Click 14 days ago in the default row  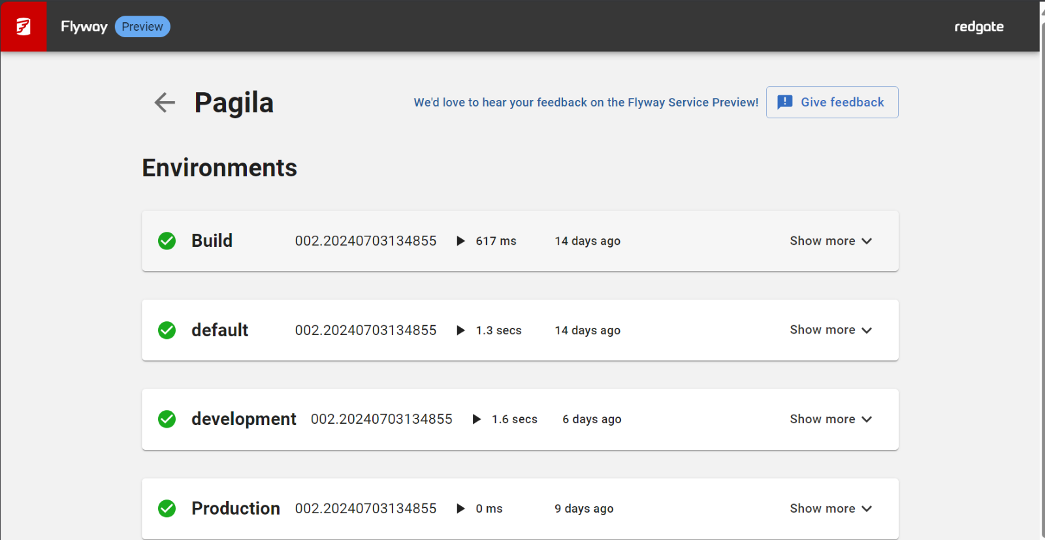(588, 330)
